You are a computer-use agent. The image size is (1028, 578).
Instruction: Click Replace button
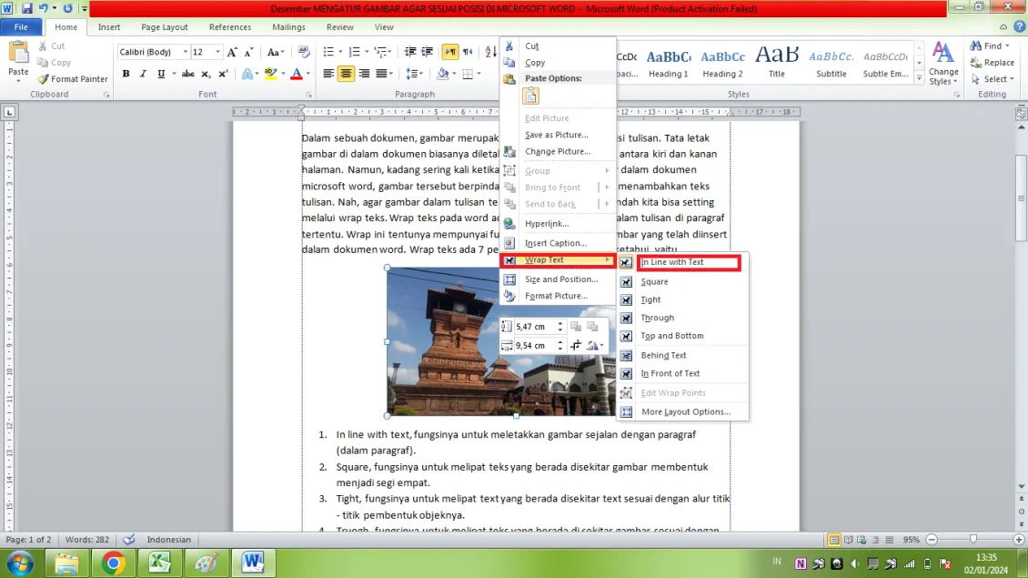coord(993,62)
